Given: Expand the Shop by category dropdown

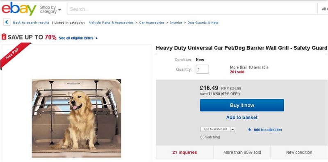Looking at the screenshot, I should pyautogui.click(x=50, y=9).
